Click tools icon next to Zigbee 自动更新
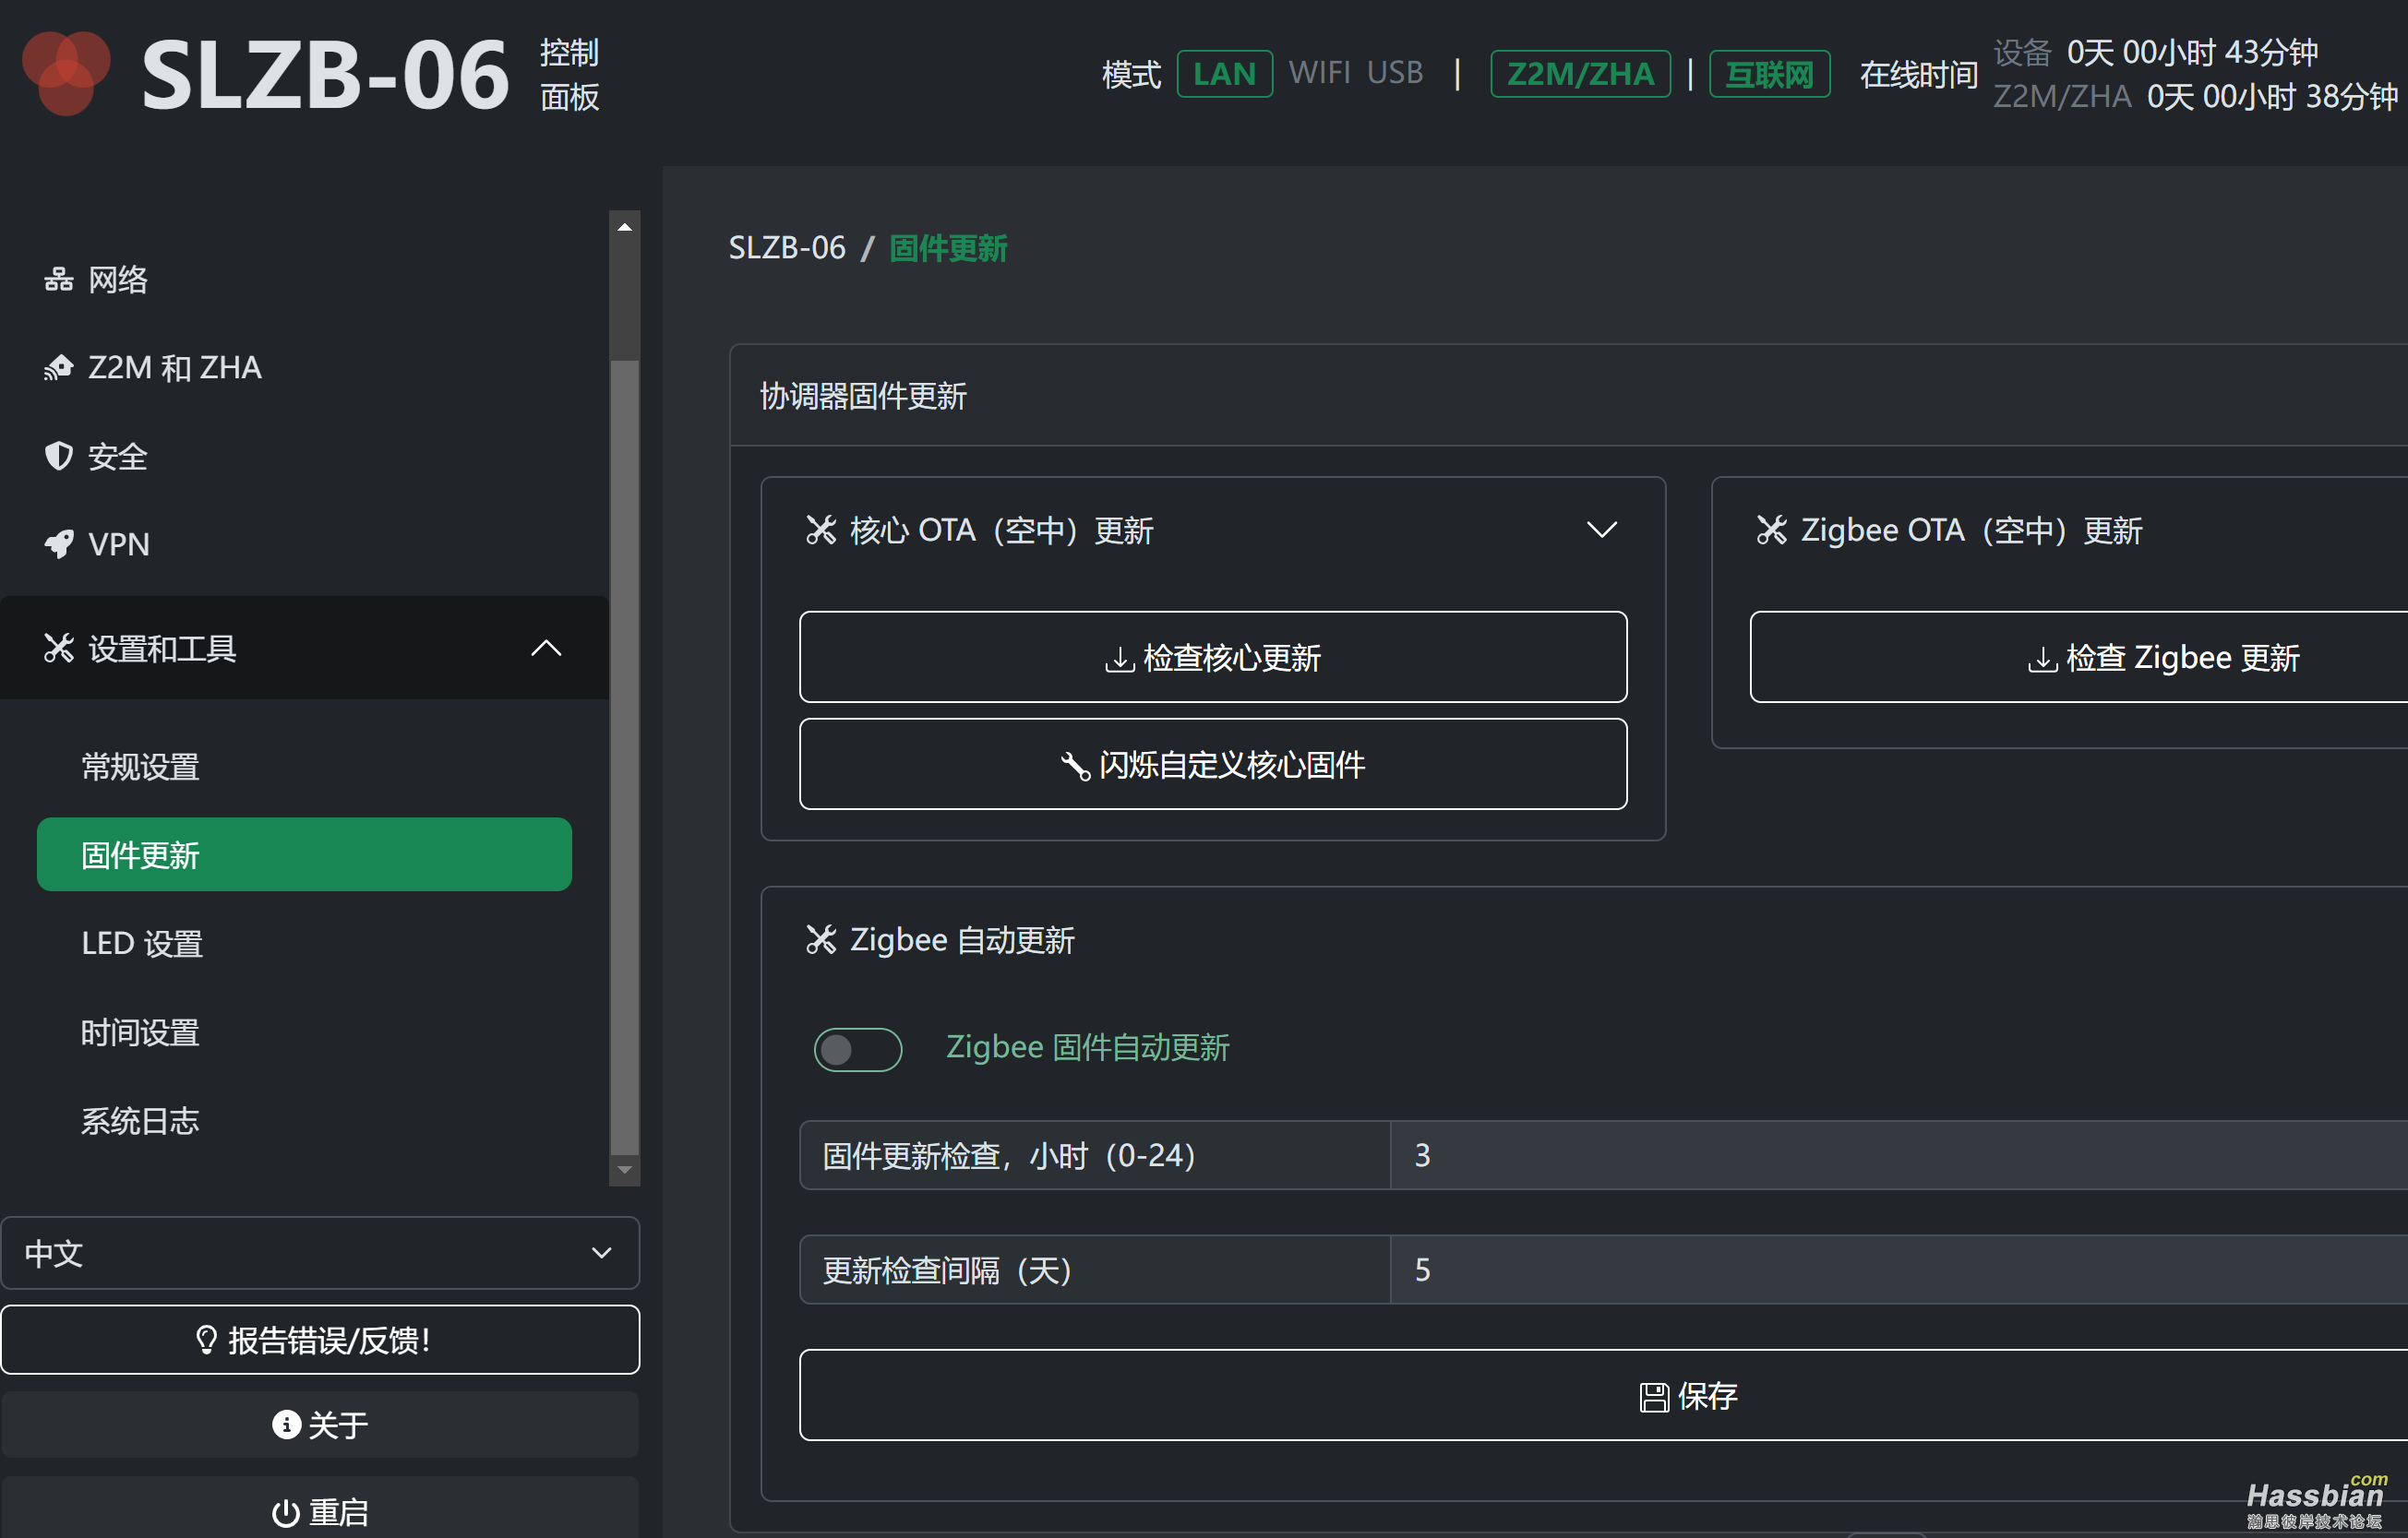This screenshot has height=1538, width=2408. point(820,939)
